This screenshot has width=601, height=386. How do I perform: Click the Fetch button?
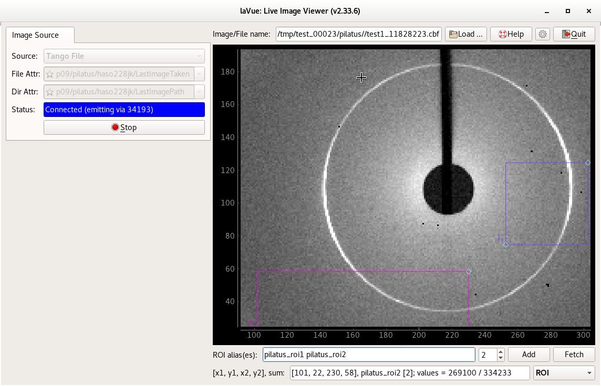574,355
